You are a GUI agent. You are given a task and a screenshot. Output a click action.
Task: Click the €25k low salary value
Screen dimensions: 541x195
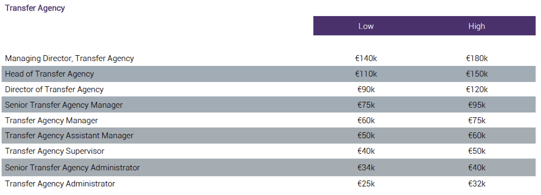tap(366, 184)
